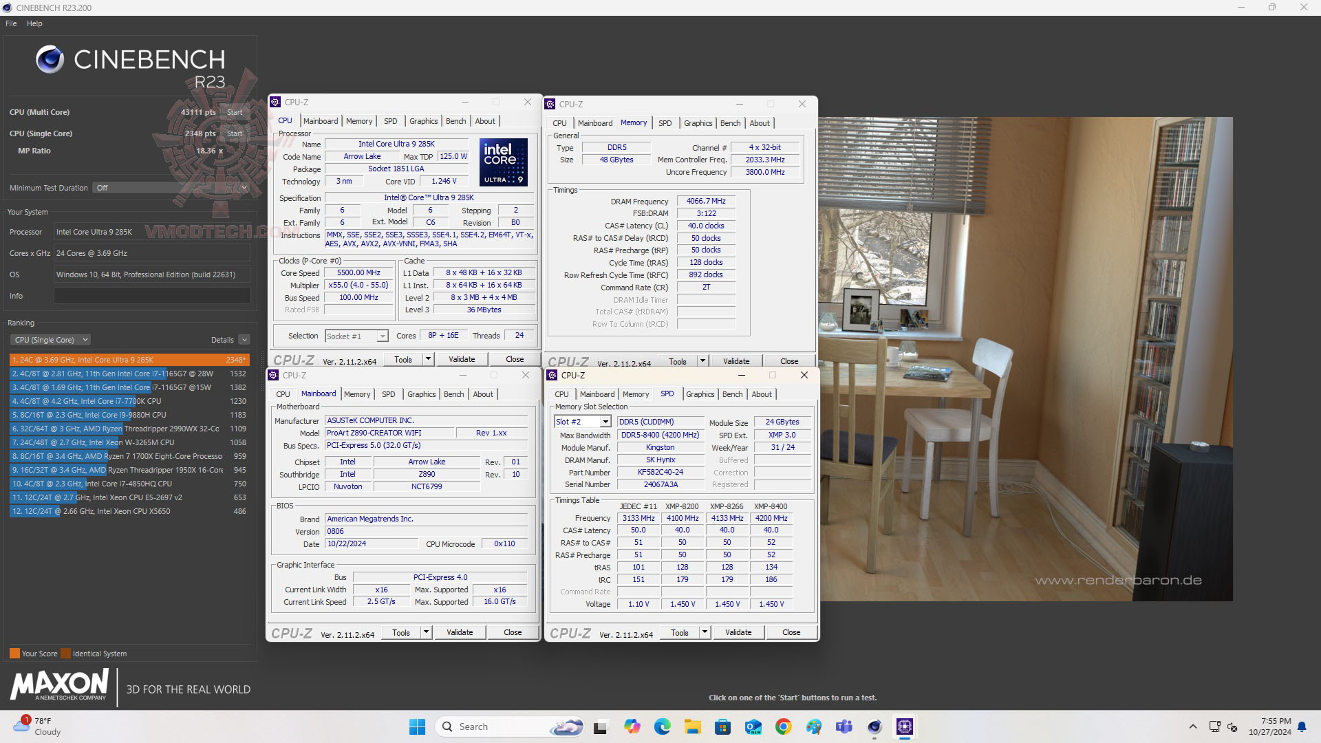Click the notification bell in system tray
This screenshot has width=1321, height=743.
[x=1302, y=726]
